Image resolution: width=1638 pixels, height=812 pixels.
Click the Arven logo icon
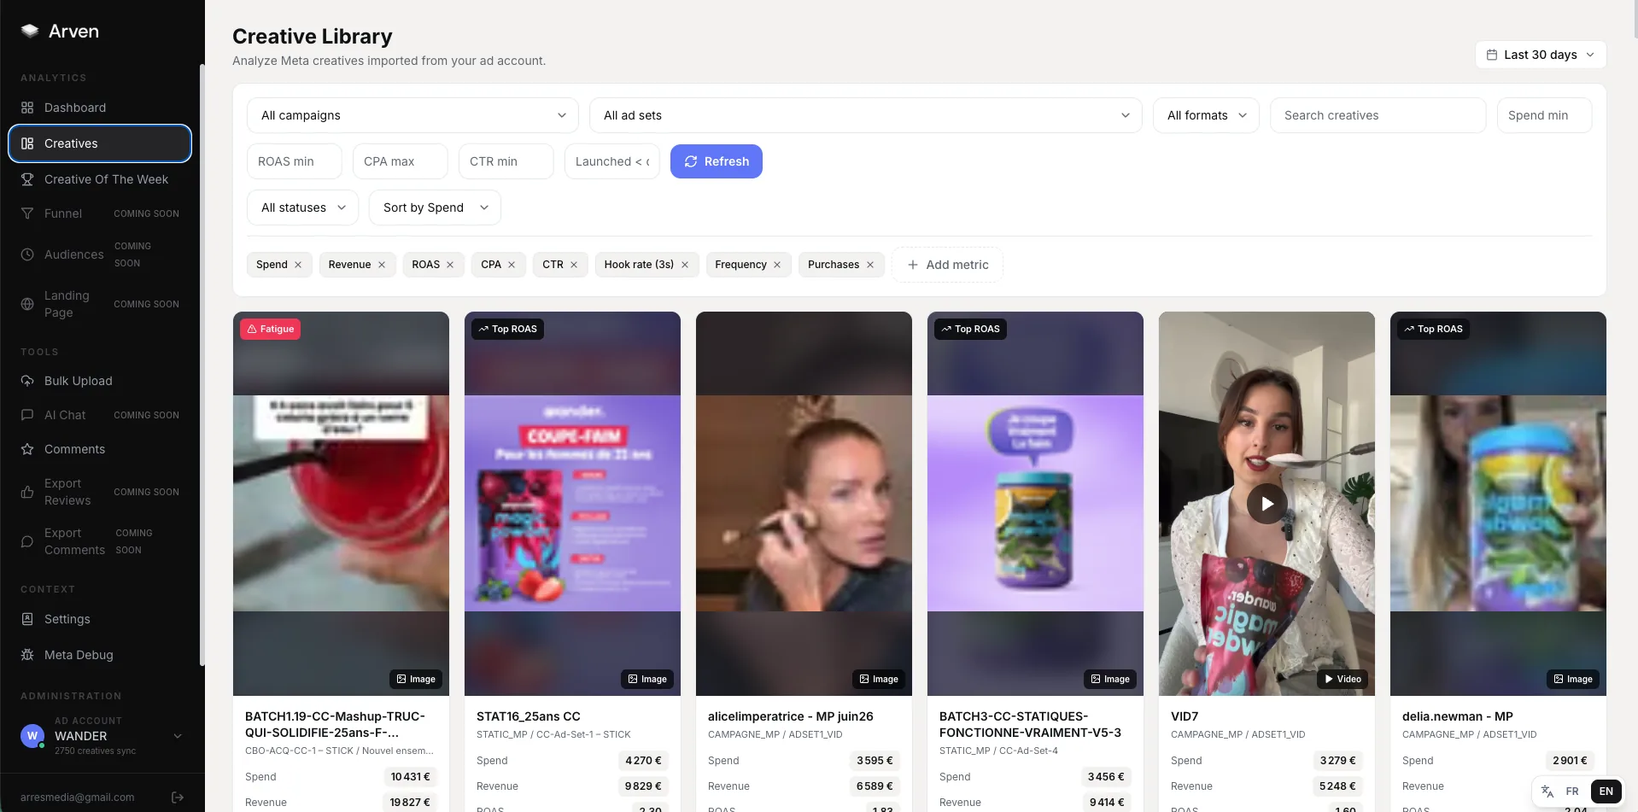pyautogui.click(x=30, y=31)
